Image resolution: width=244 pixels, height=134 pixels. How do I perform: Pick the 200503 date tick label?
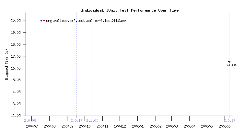point(173,127)
